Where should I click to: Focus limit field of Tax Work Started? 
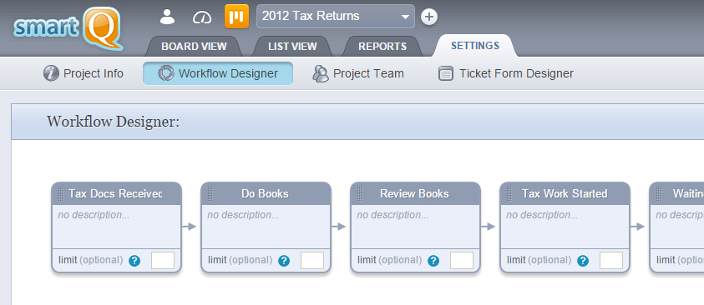[611, 260]
